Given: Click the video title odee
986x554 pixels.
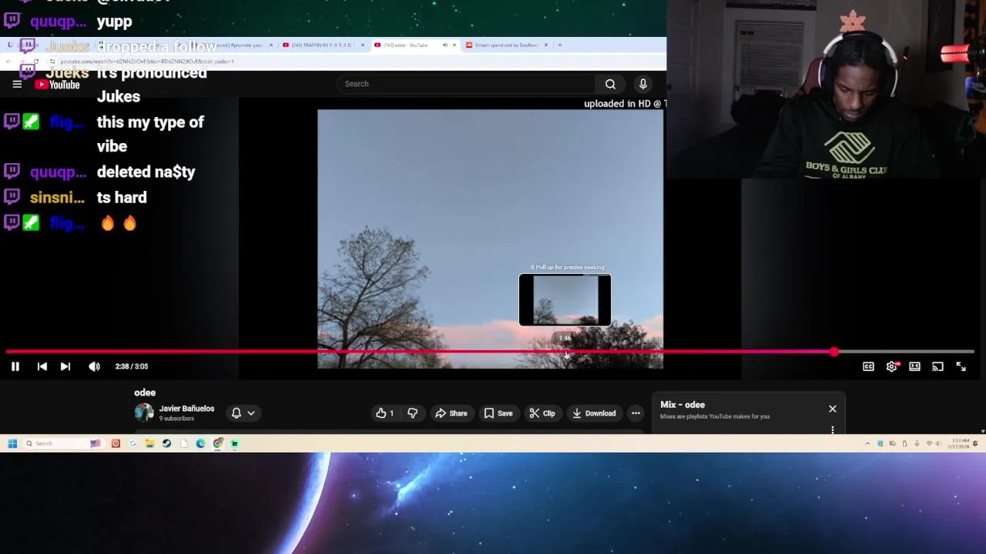Looking at the screenshot, I should click(x=145, y=392).
